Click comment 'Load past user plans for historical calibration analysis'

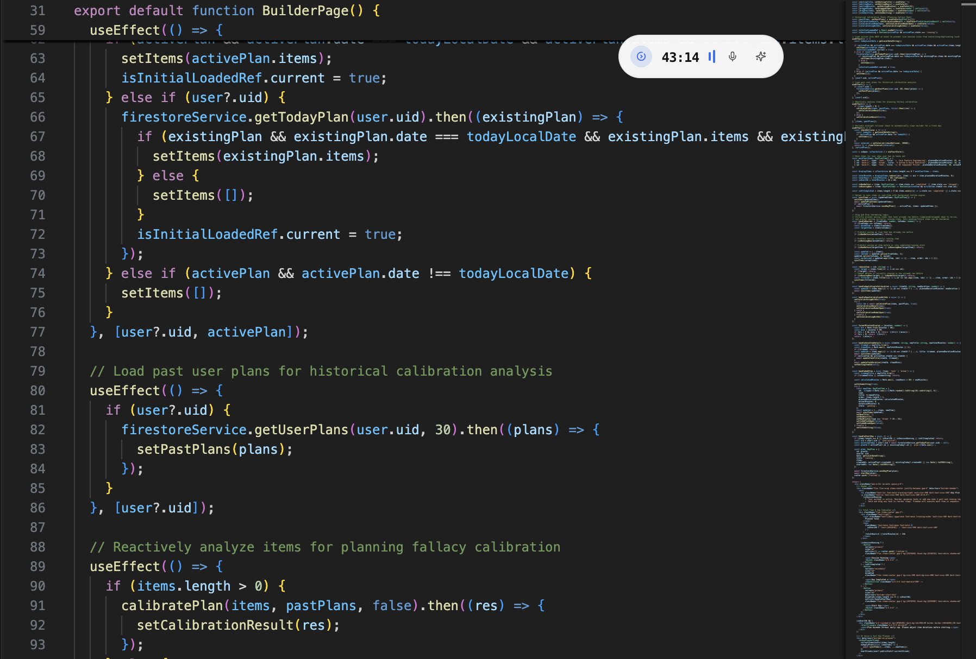[333, 371]
